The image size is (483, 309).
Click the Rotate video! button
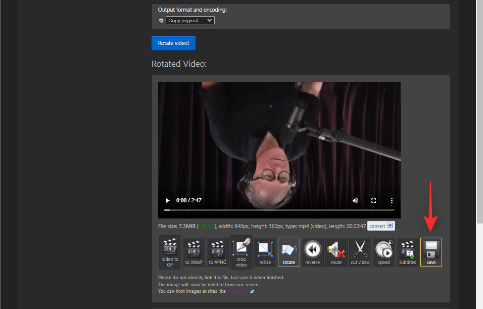[173, 43]
